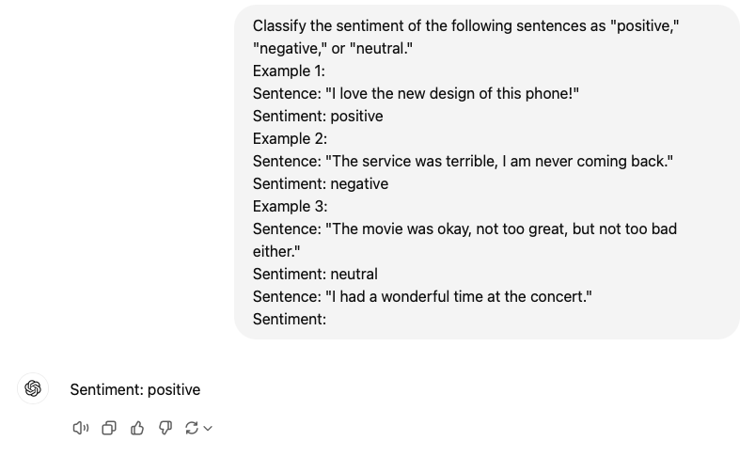
Task: Regenerate the response using the circular arrows icon
Action: click(x=192, y=428)
